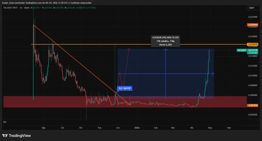Click the Şub month on time axis

[156, 128]
